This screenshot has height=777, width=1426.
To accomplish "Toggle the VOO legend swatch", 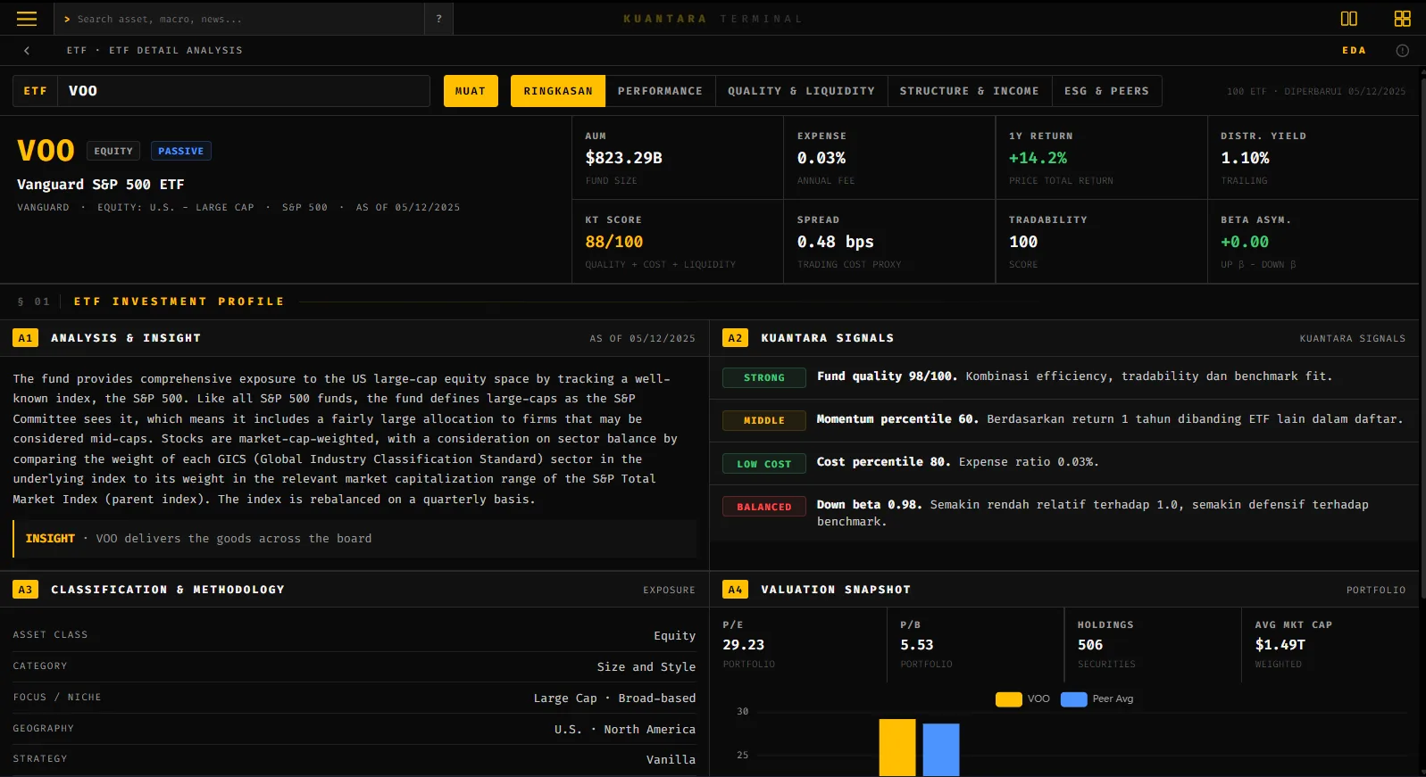I will point(1009,699).
